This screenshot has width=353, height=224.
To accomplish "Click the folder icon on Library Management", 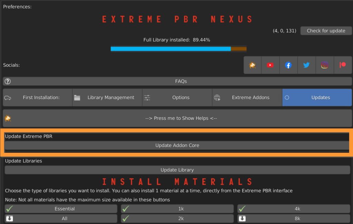I will tap(77, 98).
